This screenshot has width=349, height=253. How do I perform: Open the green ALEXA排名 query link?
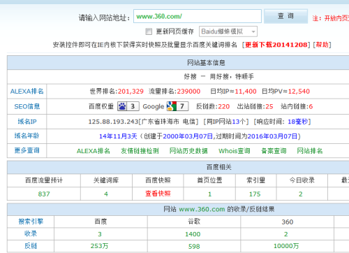[94, 151]
